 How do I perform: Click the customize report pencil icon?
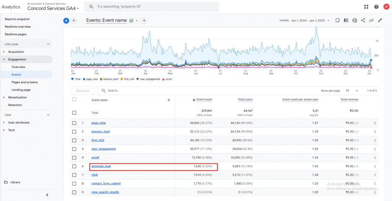coord(380,21)
